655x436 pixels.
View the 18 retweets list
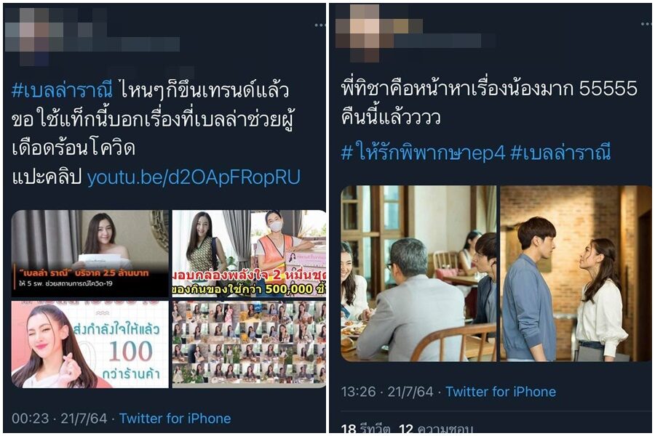[x=365, y=429]
